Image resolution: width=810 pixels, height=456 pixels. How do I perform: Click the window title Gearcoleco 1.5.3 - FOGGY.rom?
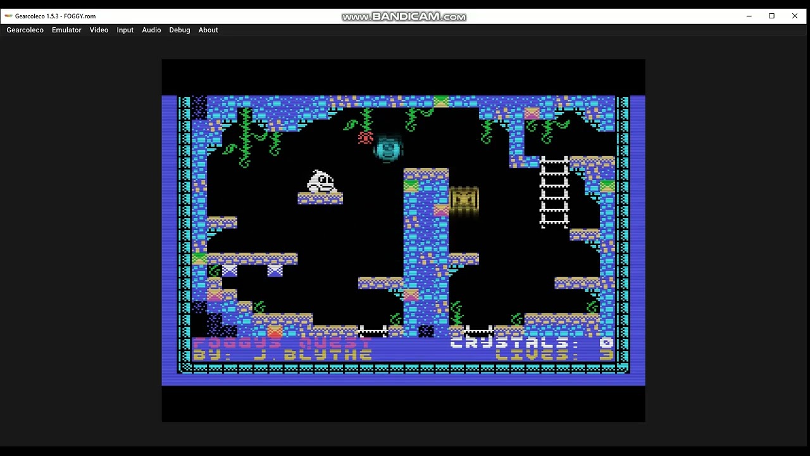click(56, 16)
